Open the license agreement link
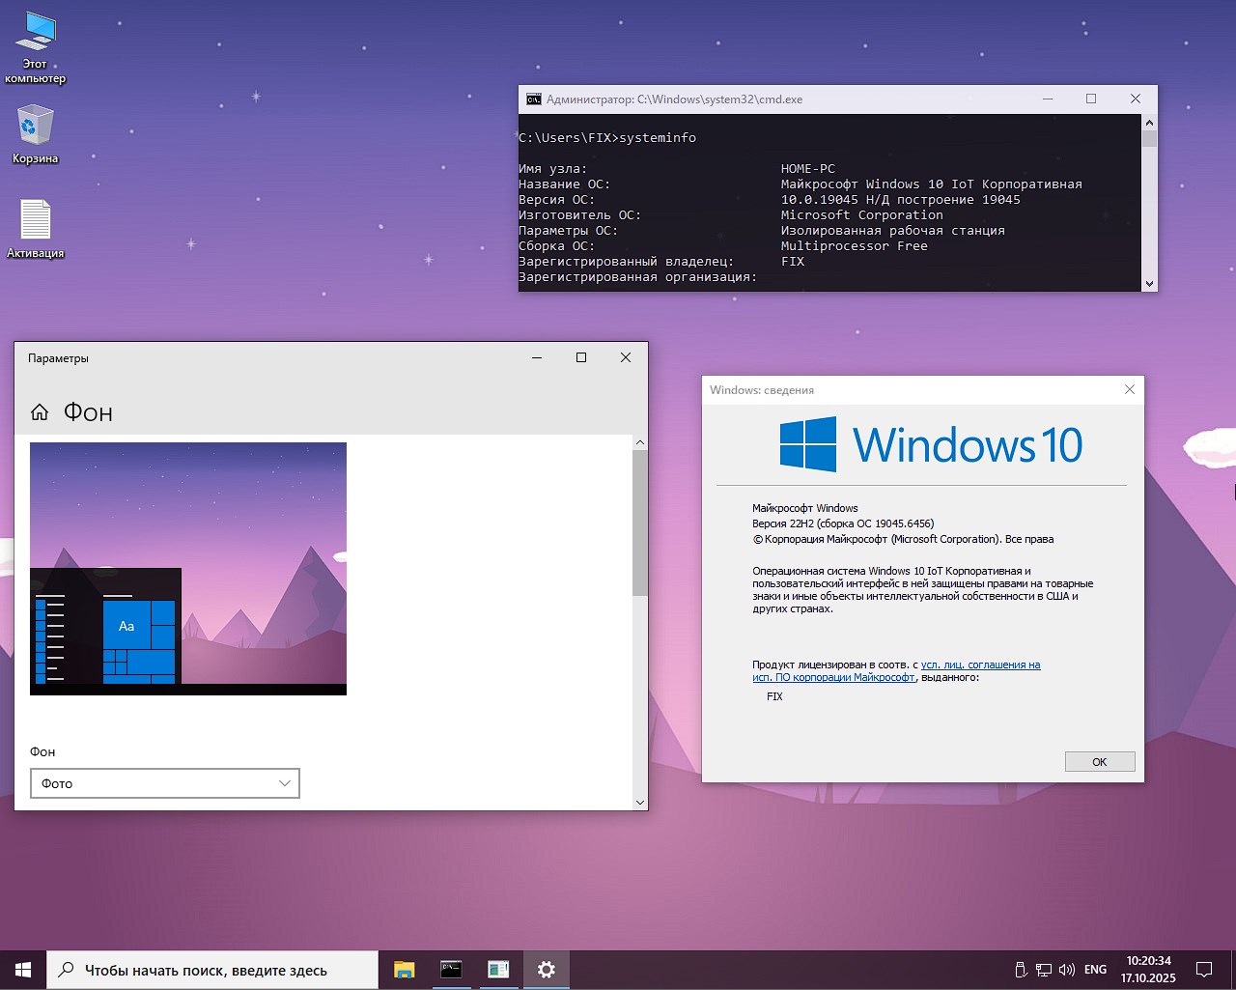The image size is (1236, 990). point(980,665)
